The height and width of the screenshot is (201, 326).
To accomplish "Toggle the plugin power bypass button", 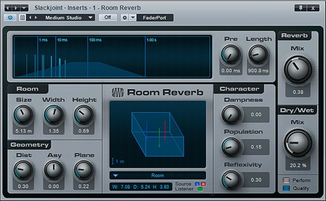I will click(x=10, y=18).
